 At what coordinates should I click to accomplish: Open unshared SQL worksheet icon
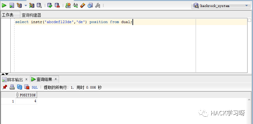coord(68,5)
